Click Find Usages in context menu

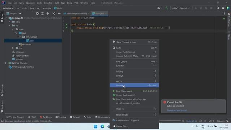click(x=134, y=62)
